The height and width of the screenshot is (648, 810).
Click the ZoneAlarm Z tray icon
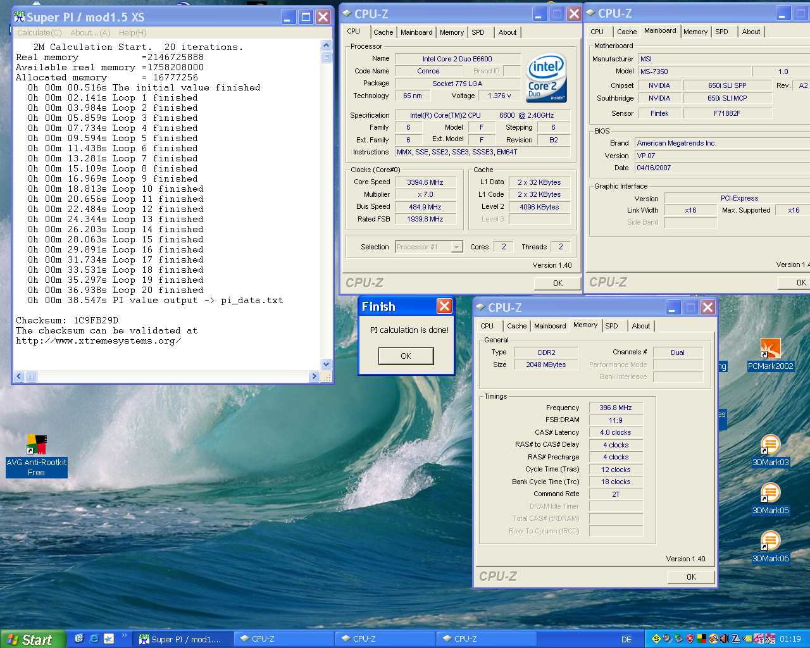736,639
